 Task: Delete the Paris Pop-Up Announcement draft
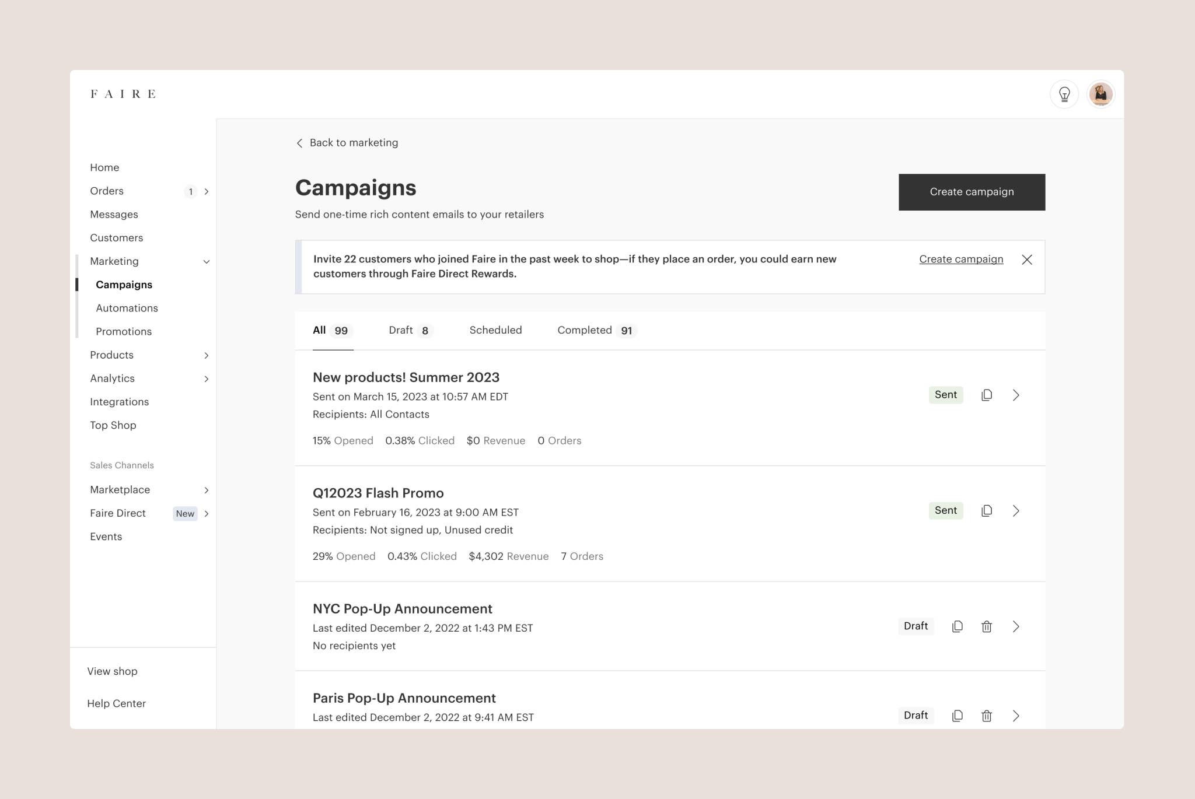pos(987,716)
